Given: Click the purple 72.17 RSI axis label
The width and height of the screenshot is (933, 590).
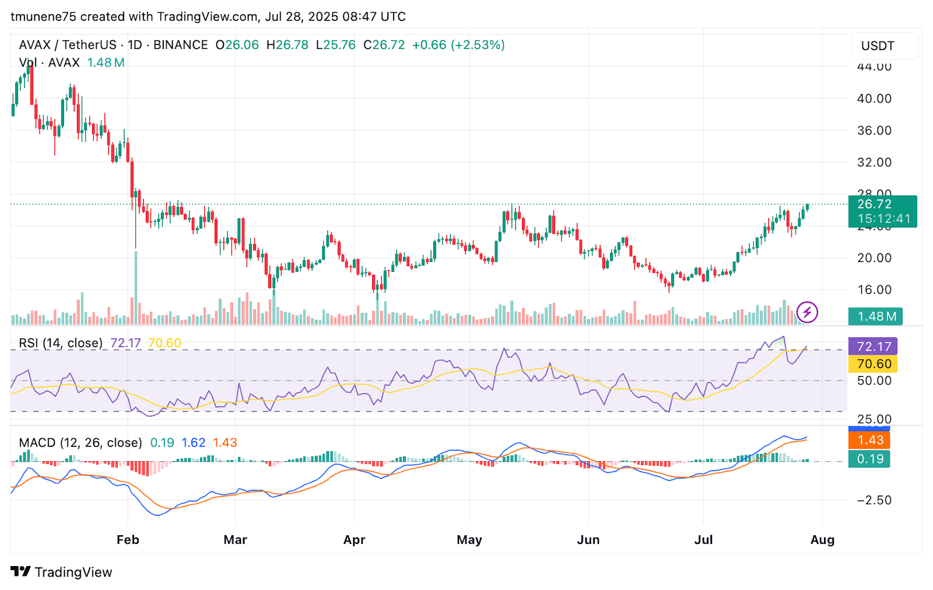Looking at the screenshot, I should tap(873, 347).
